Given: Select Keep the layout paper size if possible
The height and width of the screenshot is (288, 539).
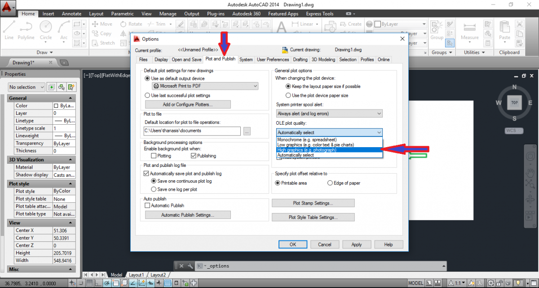Looking at the screenshot, I should [x=288, y=86].
